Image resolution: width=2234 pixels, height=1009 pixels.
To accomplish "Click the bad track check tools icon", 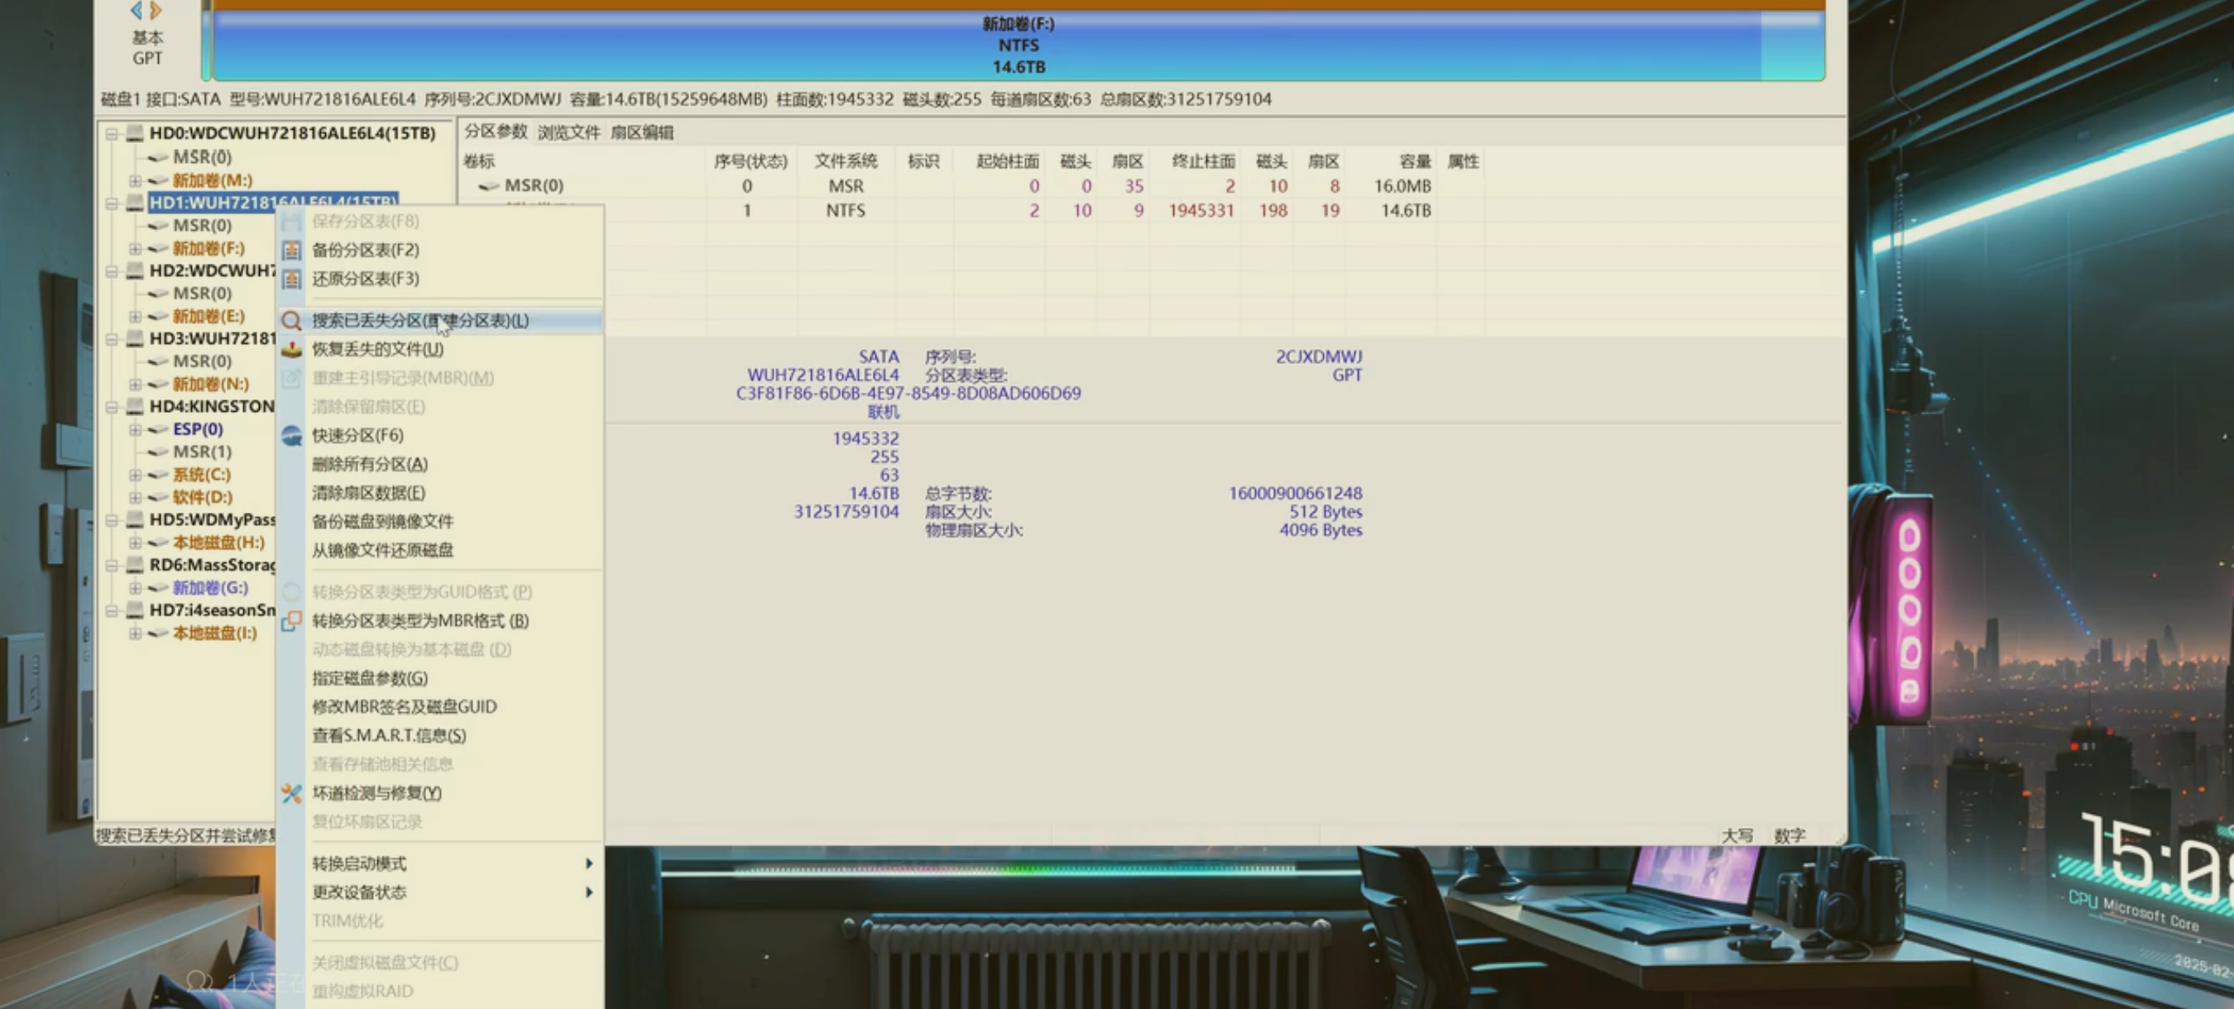I will click(x=291, y=793).
